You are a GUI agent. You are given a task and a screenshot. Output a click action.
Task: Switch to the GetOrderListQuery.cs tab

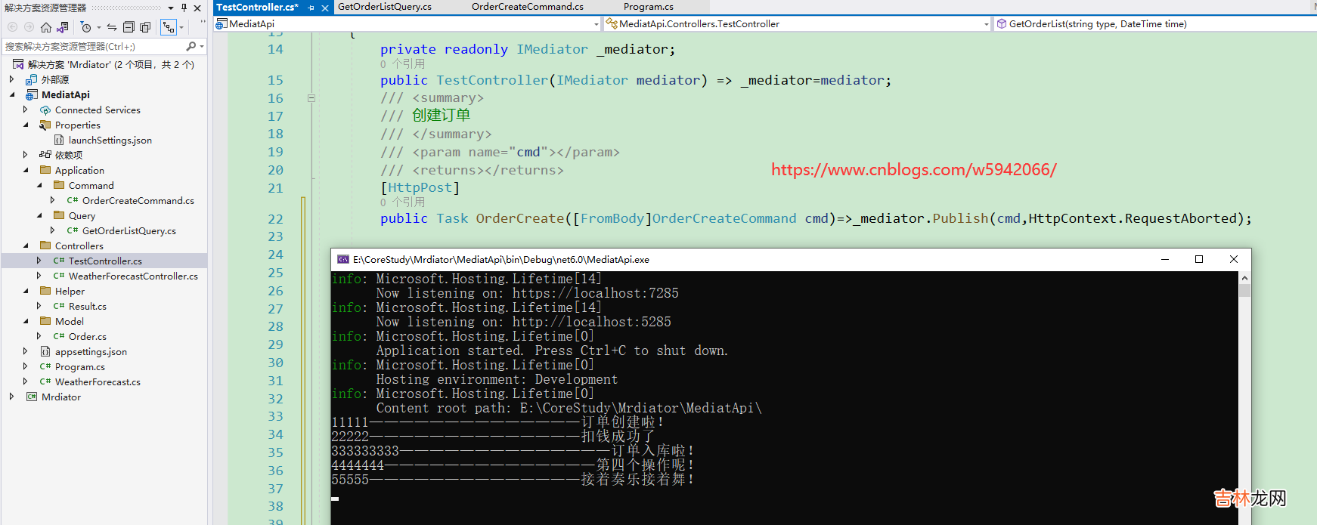pyautogui.click(x=385, y=7)
